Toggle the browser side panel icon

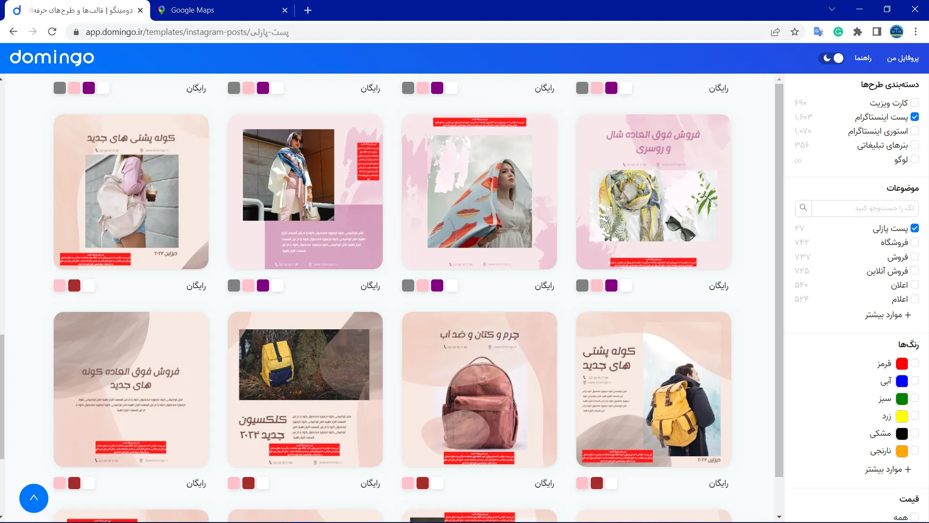(x=877, y=32)
